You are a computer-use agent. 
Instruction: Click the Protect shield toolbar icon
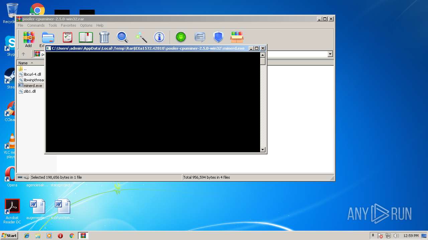click(218, 37)
